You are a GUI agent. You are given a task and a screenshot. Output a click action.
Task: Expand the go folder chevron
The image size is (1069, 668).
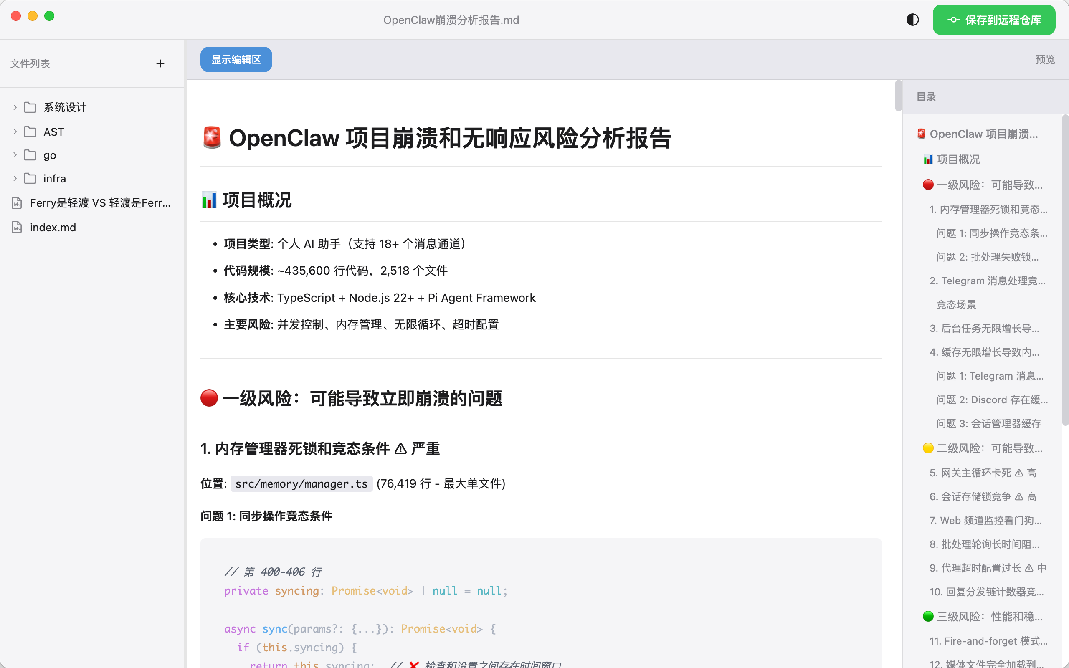tap(15, 155)
